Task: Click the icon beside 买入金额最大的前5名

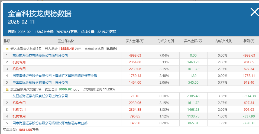Action: click(7, 49)
